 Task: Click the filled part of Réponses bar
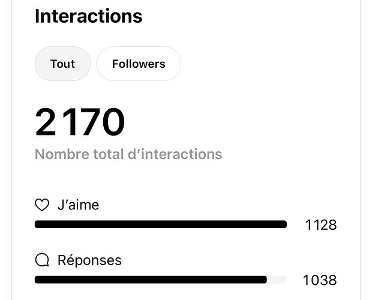tap(150, 280)
